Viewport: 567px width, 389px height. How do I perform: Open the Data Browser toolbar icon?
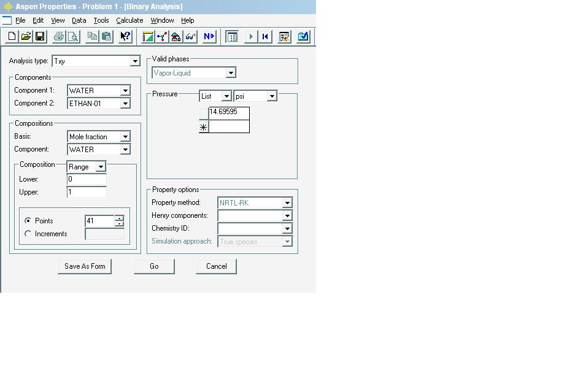[232, 36]
